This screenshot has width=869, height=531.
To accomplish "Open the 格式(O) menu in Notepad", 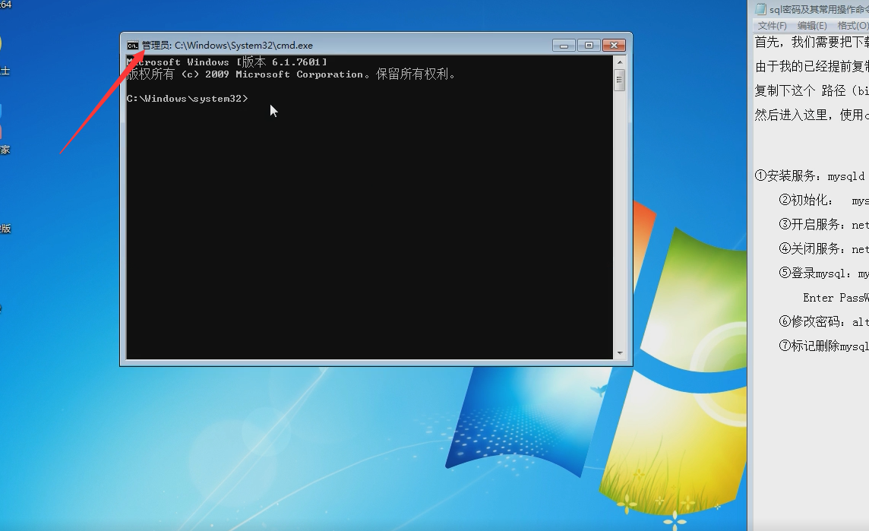I will pyautogui.click(x=852, y=26).
